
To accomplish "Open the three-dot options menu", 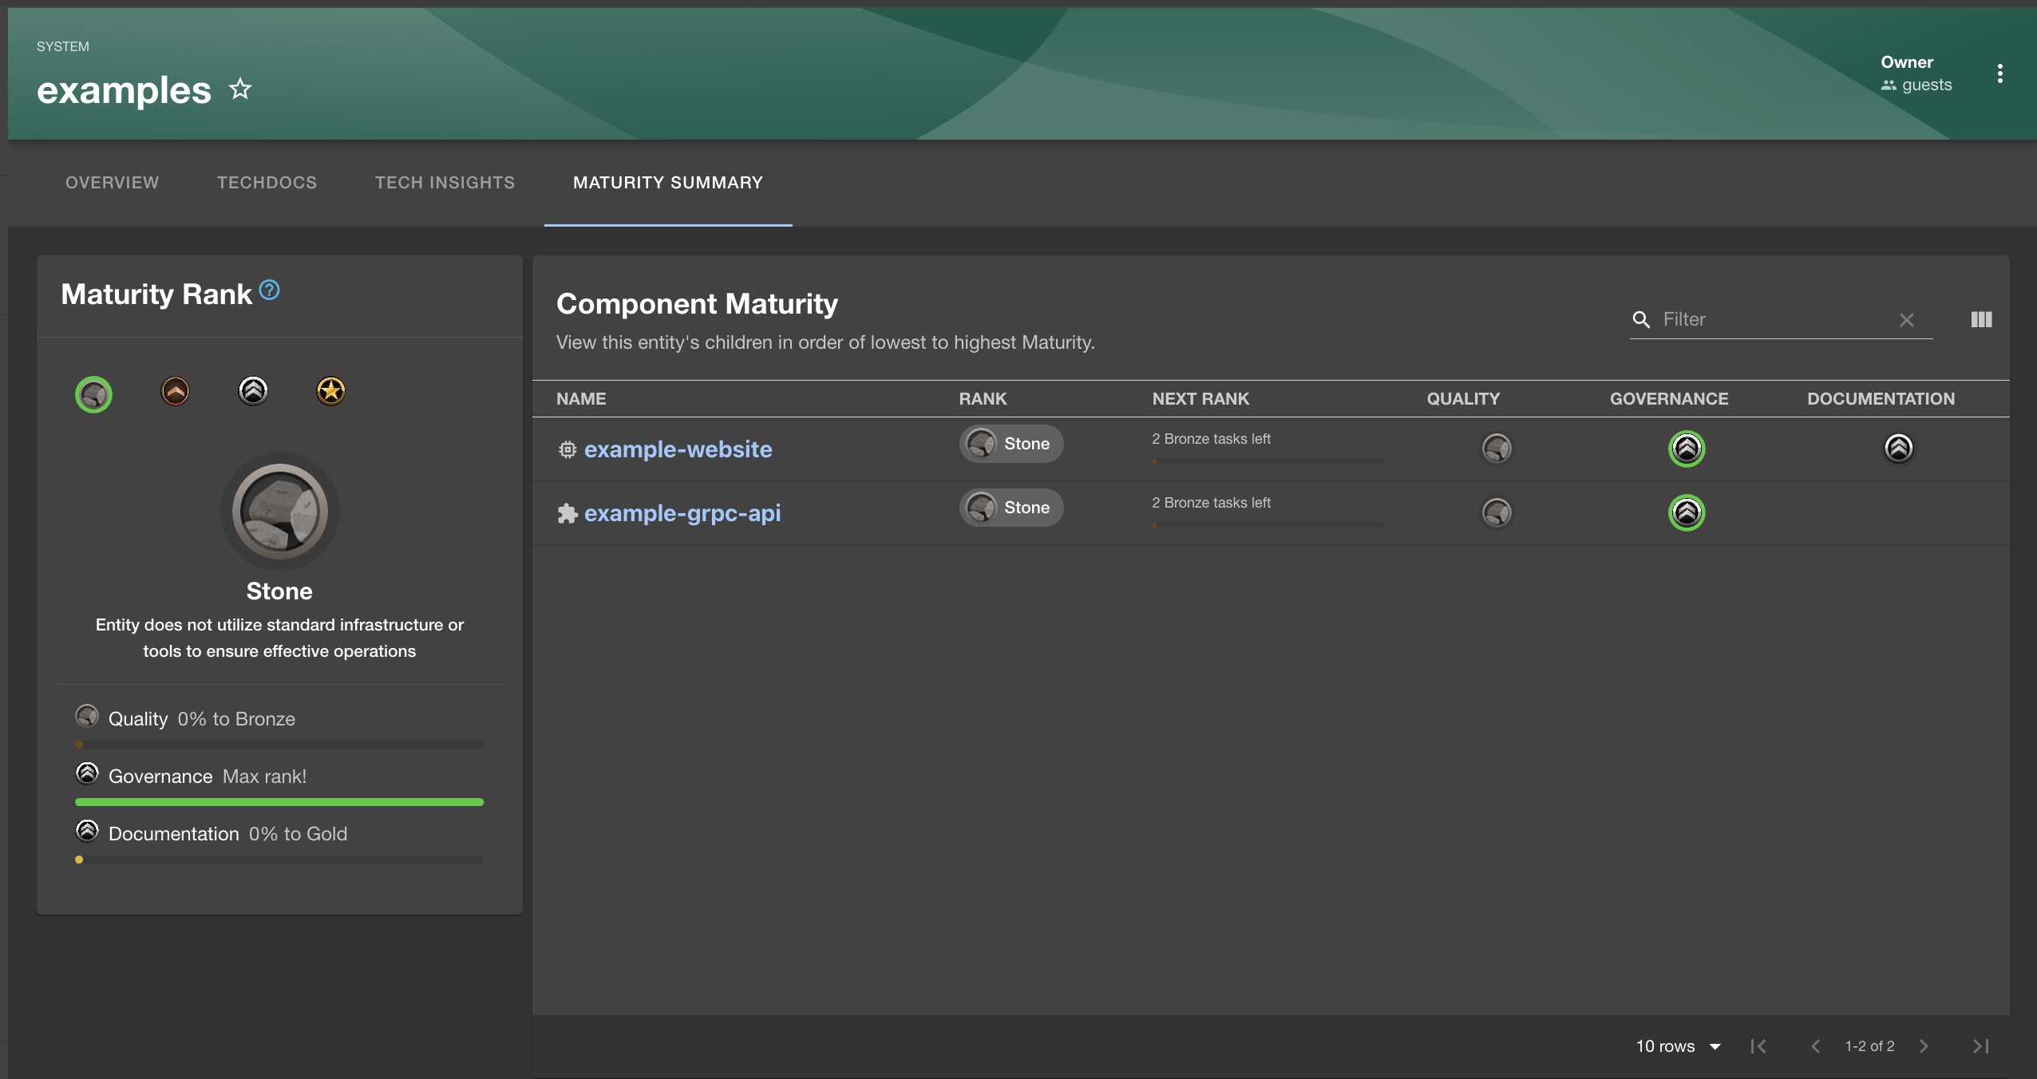I will (2000, 73).
